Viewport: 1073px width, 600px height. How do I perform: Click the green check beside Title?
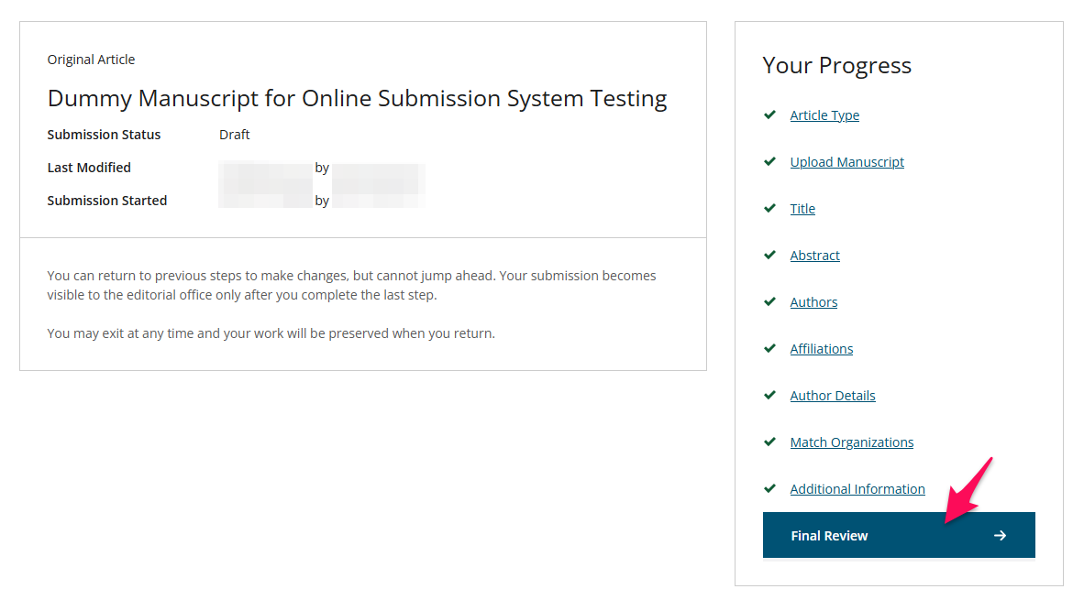coord(769,208)
